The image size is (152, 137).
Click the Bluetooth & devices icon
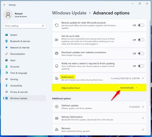point(6,41)
